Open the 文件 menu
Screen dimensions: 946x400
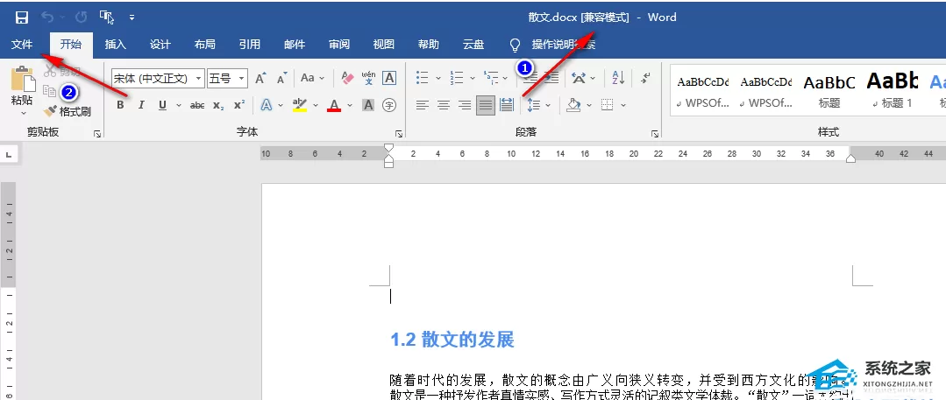(x=22, y=45)
